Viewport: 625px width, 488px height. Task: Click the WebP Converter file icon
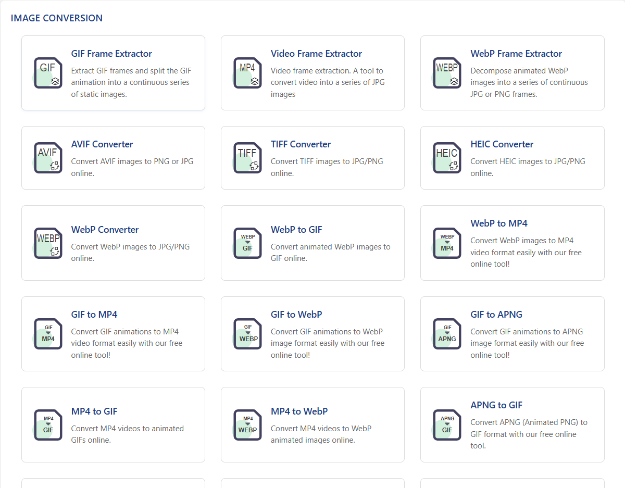point(48,243)
